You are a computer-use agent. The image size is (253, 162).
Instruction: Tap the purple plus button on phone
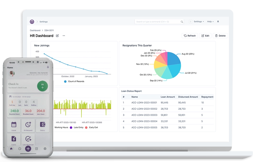28,149
